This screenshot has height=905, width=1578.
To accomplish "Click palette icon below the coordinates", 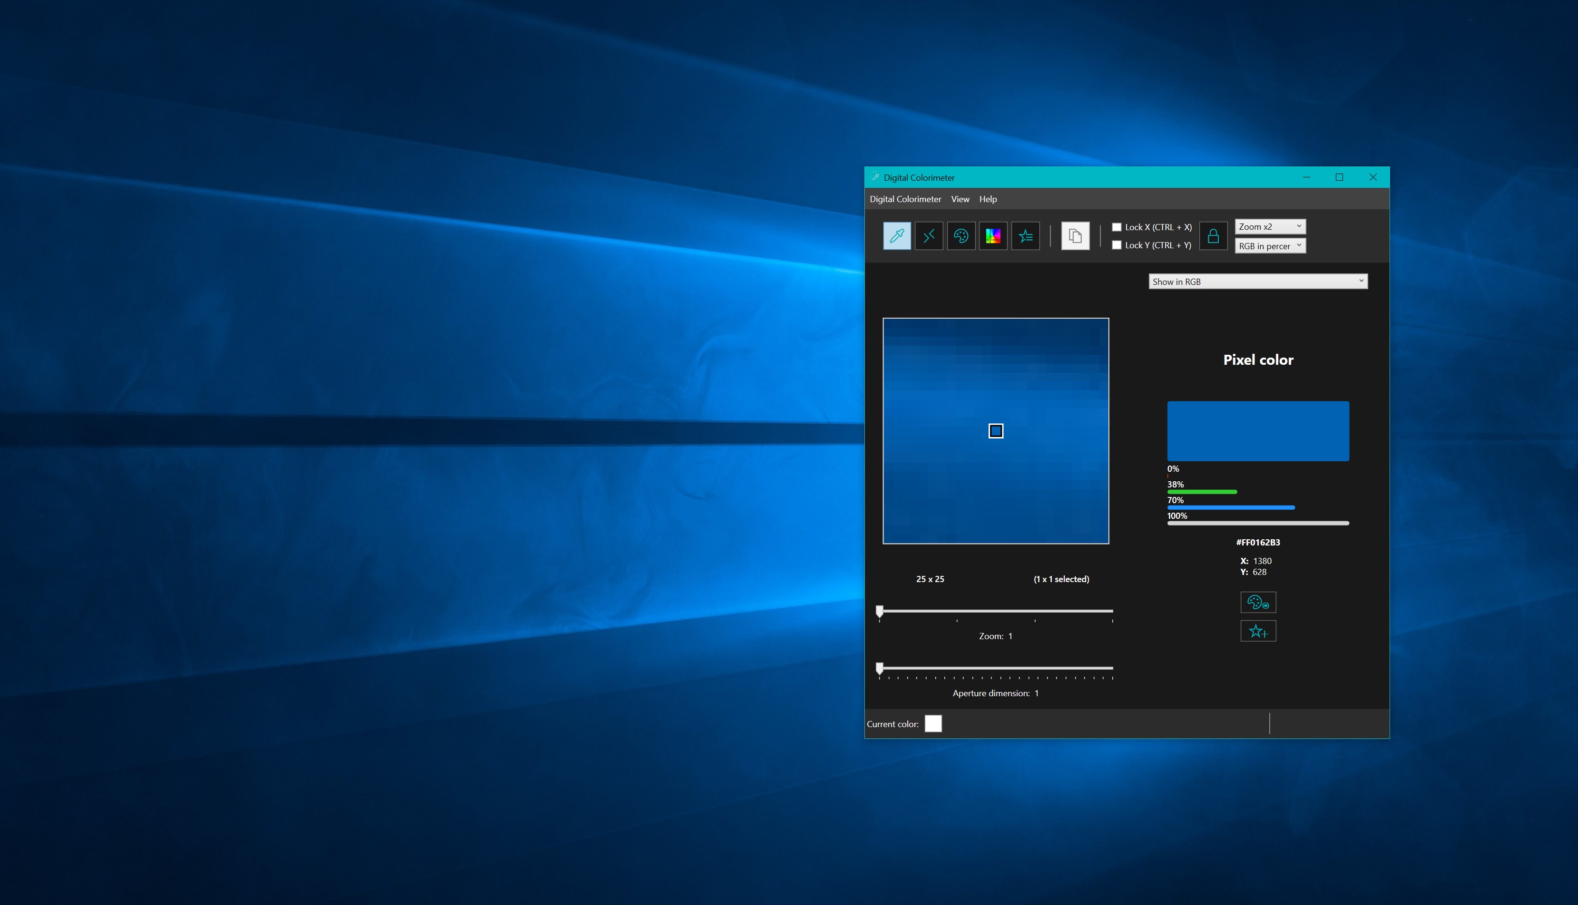I will (x=1258, y=602).
